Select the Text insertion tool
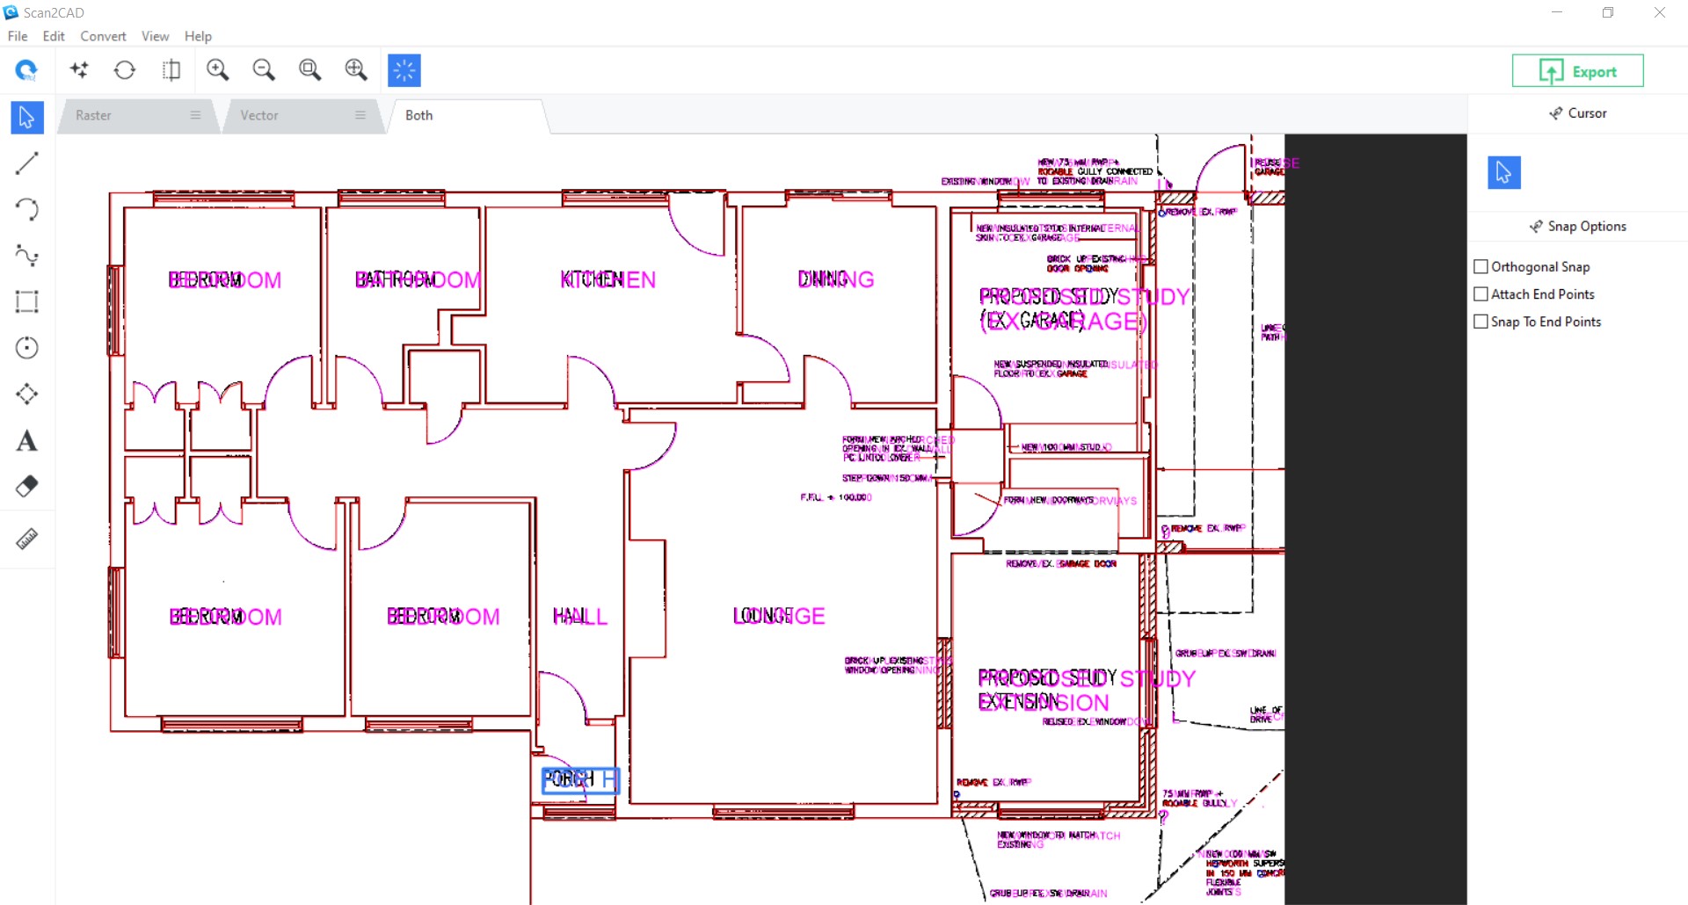The height and width of the screenshot is (905, 1688). point(26,440)
